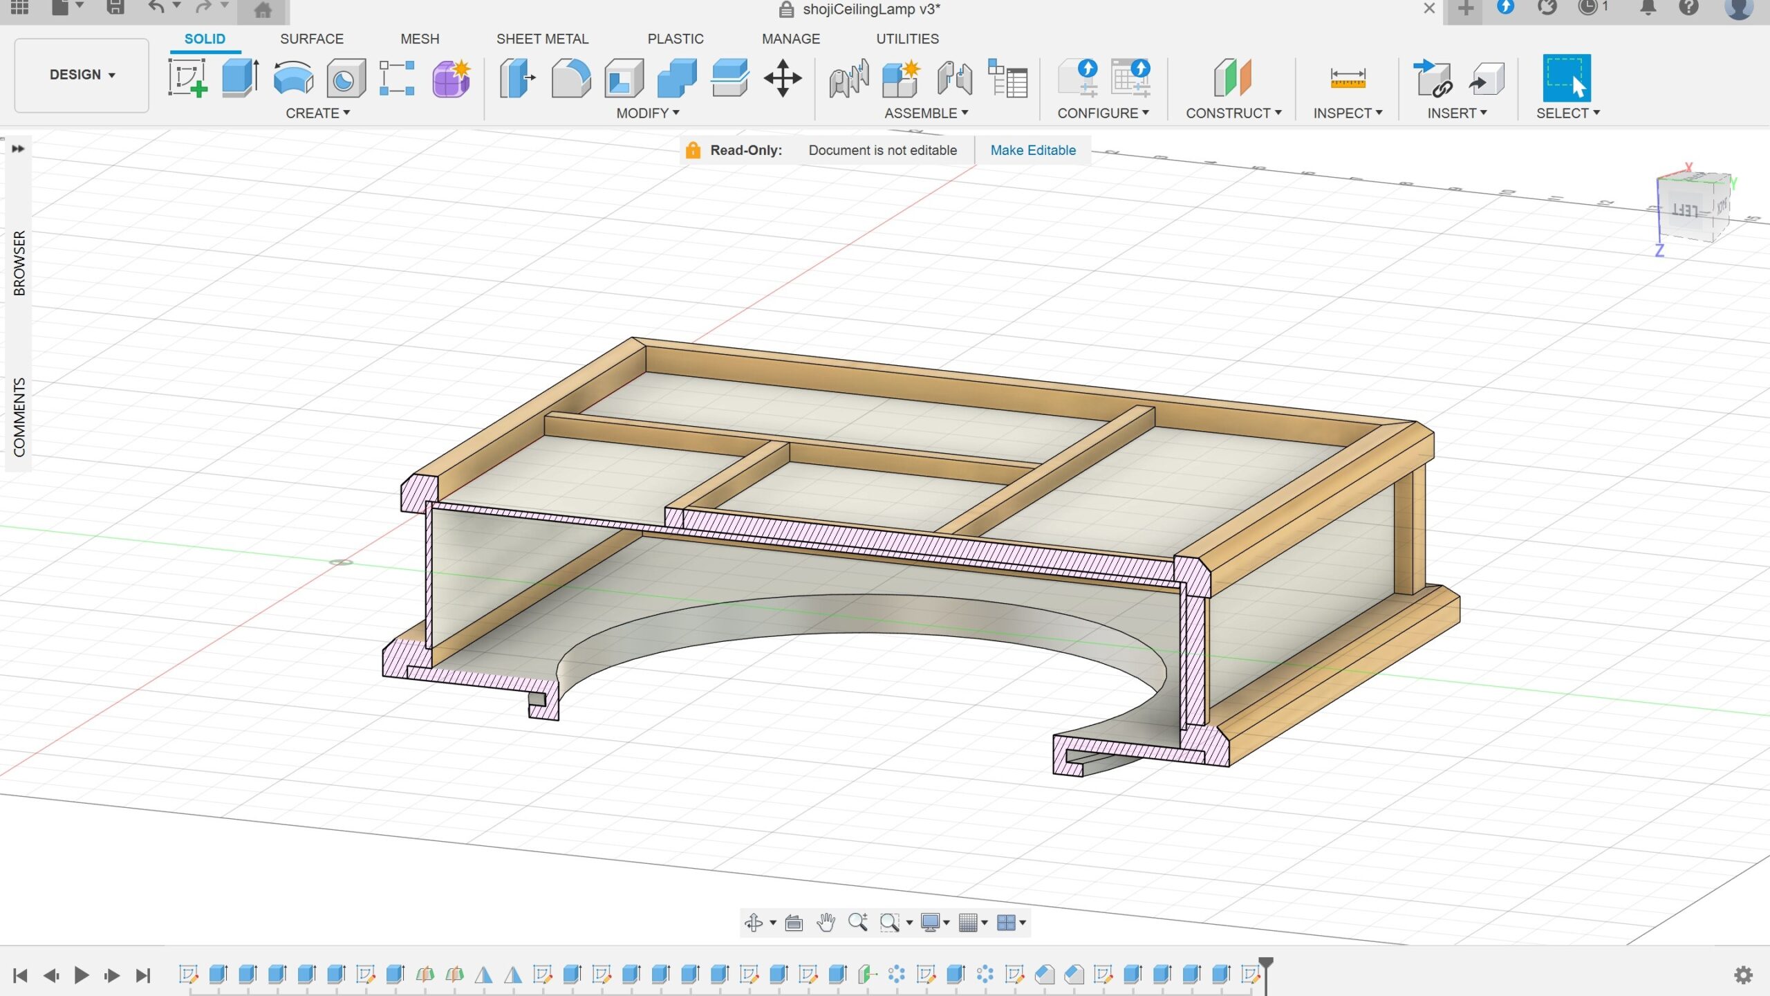Click the ViewCube home icon
This screenshot has height=996, width=1770.
coord(261,9)
